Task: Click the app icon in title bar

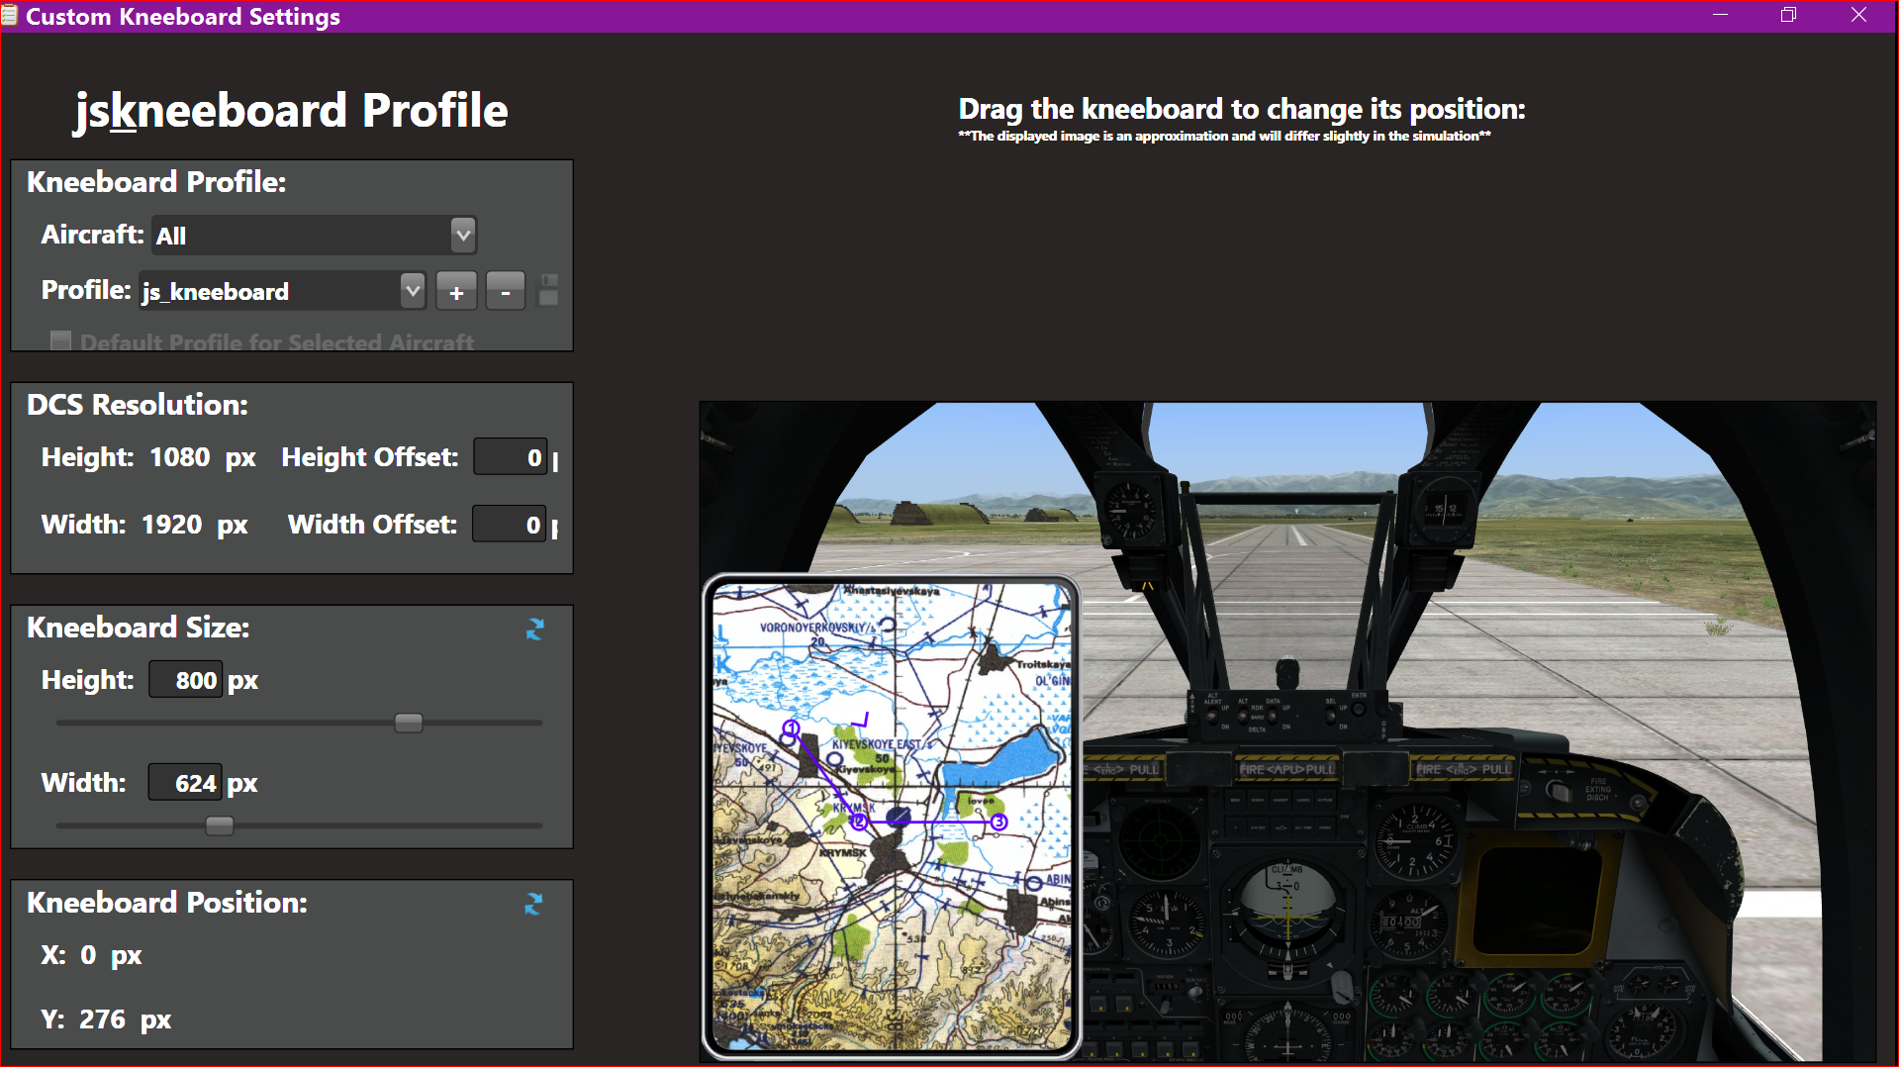Action: click(x=10, y=15)
